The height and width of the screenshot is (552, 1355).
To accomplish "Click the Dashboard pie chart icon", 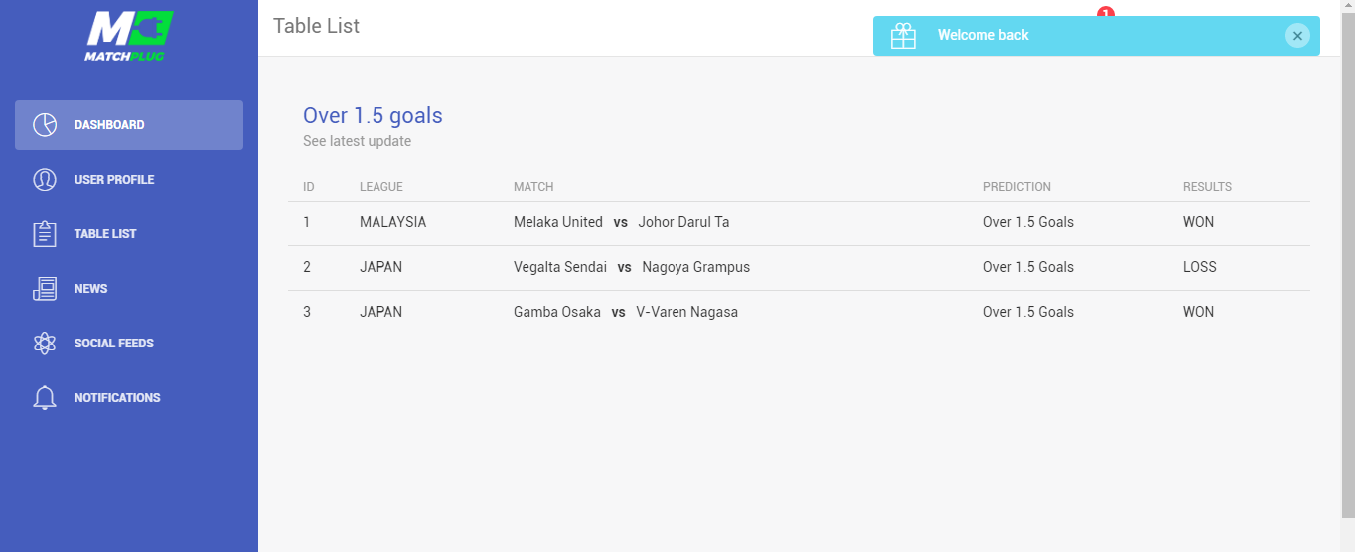I will (45, 125).
